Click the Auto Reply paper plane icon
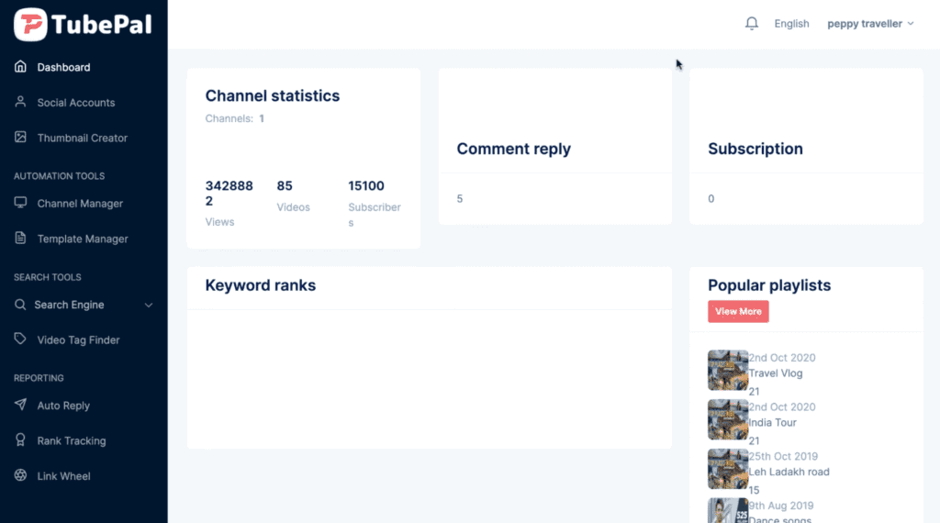The width and height of the screenshot is (940, 523). click(x=20, y=405)
